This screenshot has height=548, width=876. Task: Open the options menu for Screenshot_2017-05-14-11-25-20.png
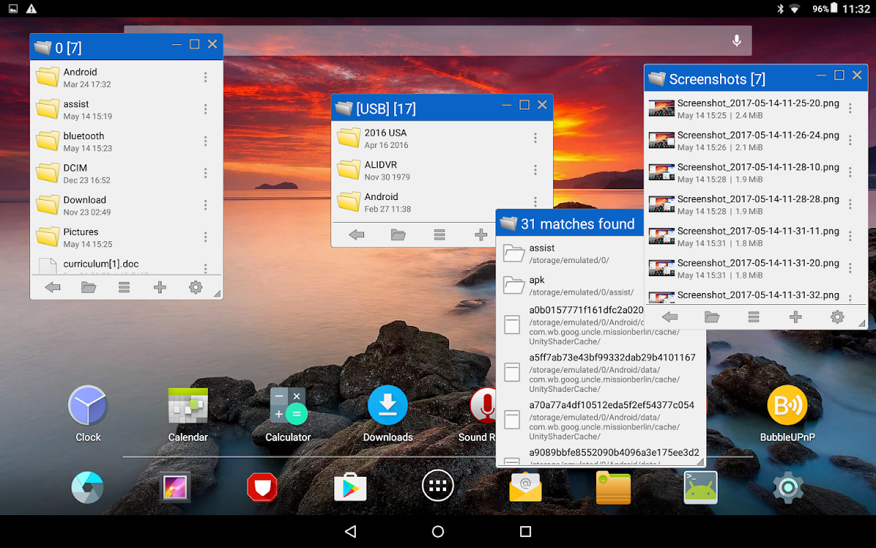(x=850, y=108)
